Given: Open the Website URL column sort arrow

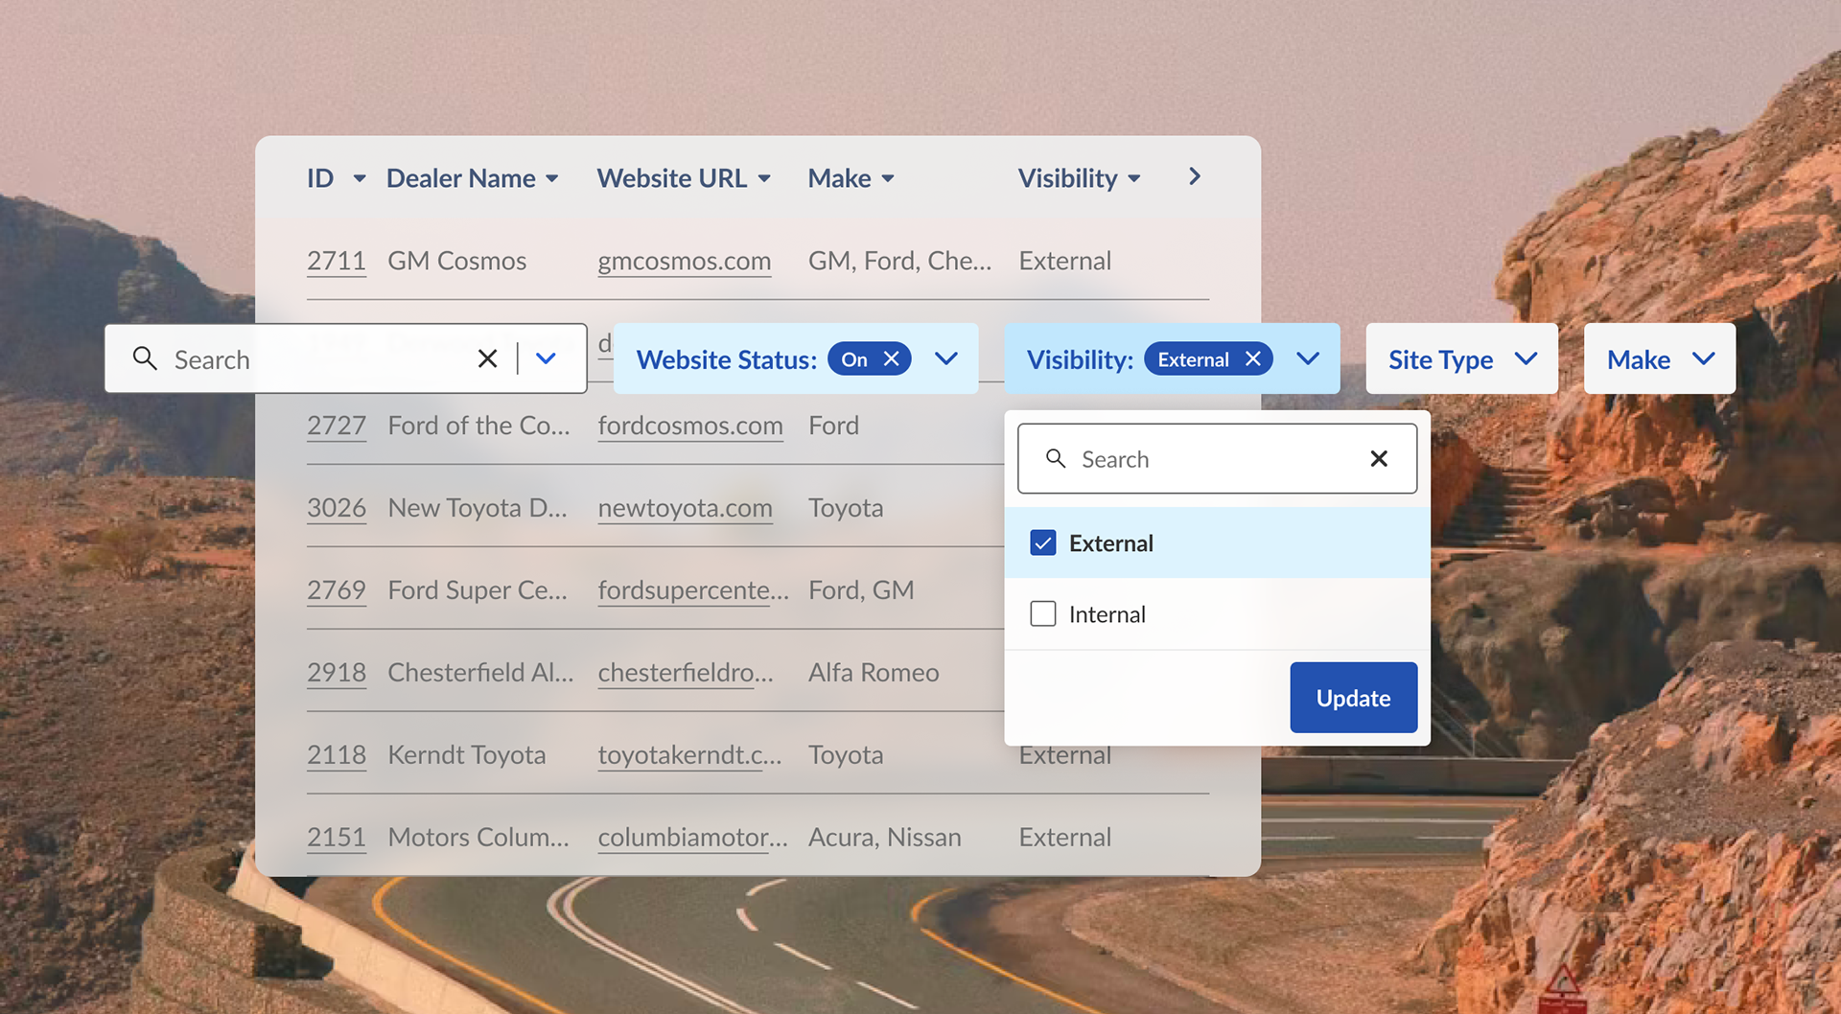Looking at the screenshot, I should click(x=764, y=179).
